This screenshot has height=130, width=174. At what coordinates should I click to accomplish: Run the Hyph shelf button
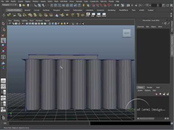coord(99,15)
